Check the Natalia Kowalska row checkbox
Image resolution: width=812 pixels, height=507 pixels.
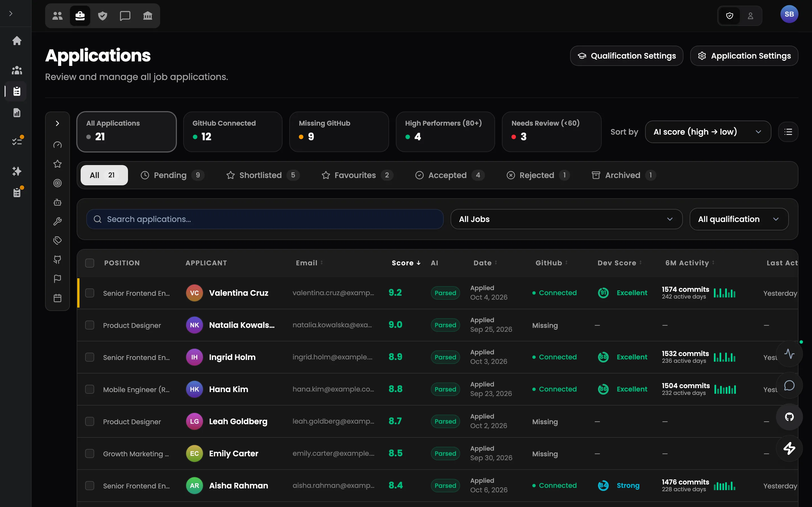pyautogui.click(x=90, y=325)
